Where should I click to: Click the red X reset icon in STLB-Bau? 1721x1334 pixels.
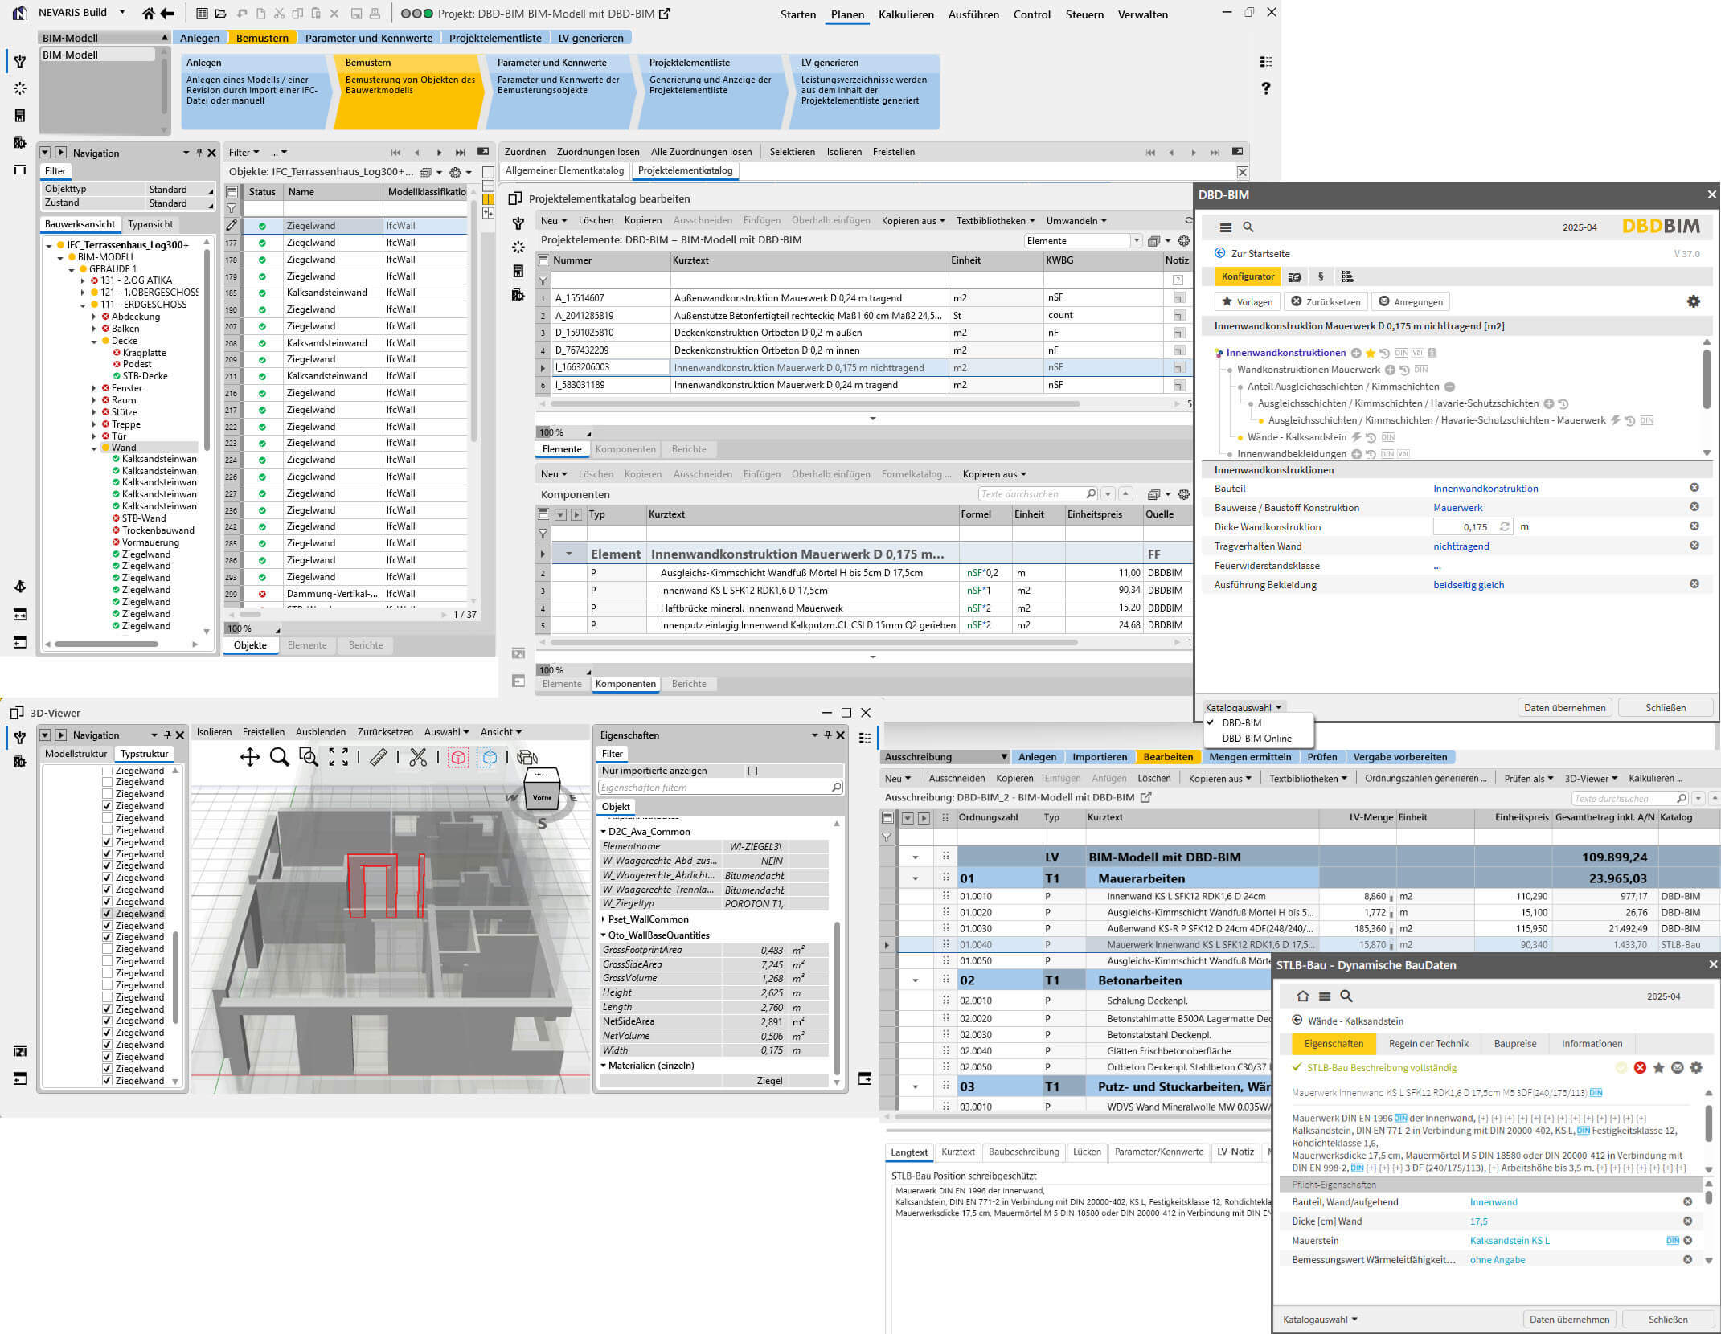1640,1068
